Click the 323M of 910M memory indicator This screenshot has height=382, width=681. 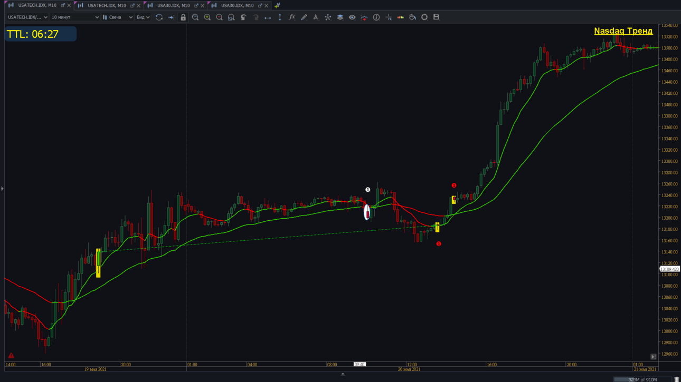[x=642, y=379]
